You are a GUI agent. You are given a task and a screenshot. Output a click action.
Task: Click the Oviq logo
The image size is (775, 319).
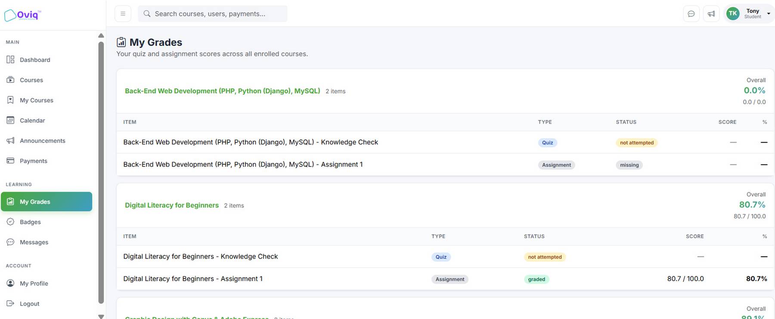tap(23, 15)
